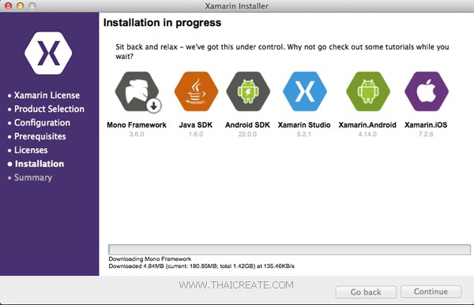This screenshot has width=474, height=305.
Task: Click the download progress bar
Action: click(x=289, y=250)
